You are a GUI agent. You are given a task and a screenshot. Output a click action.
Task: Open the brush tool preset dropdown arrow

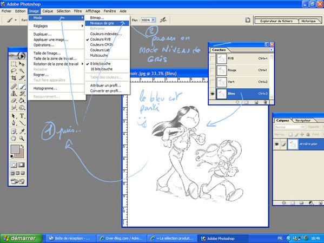16,20
